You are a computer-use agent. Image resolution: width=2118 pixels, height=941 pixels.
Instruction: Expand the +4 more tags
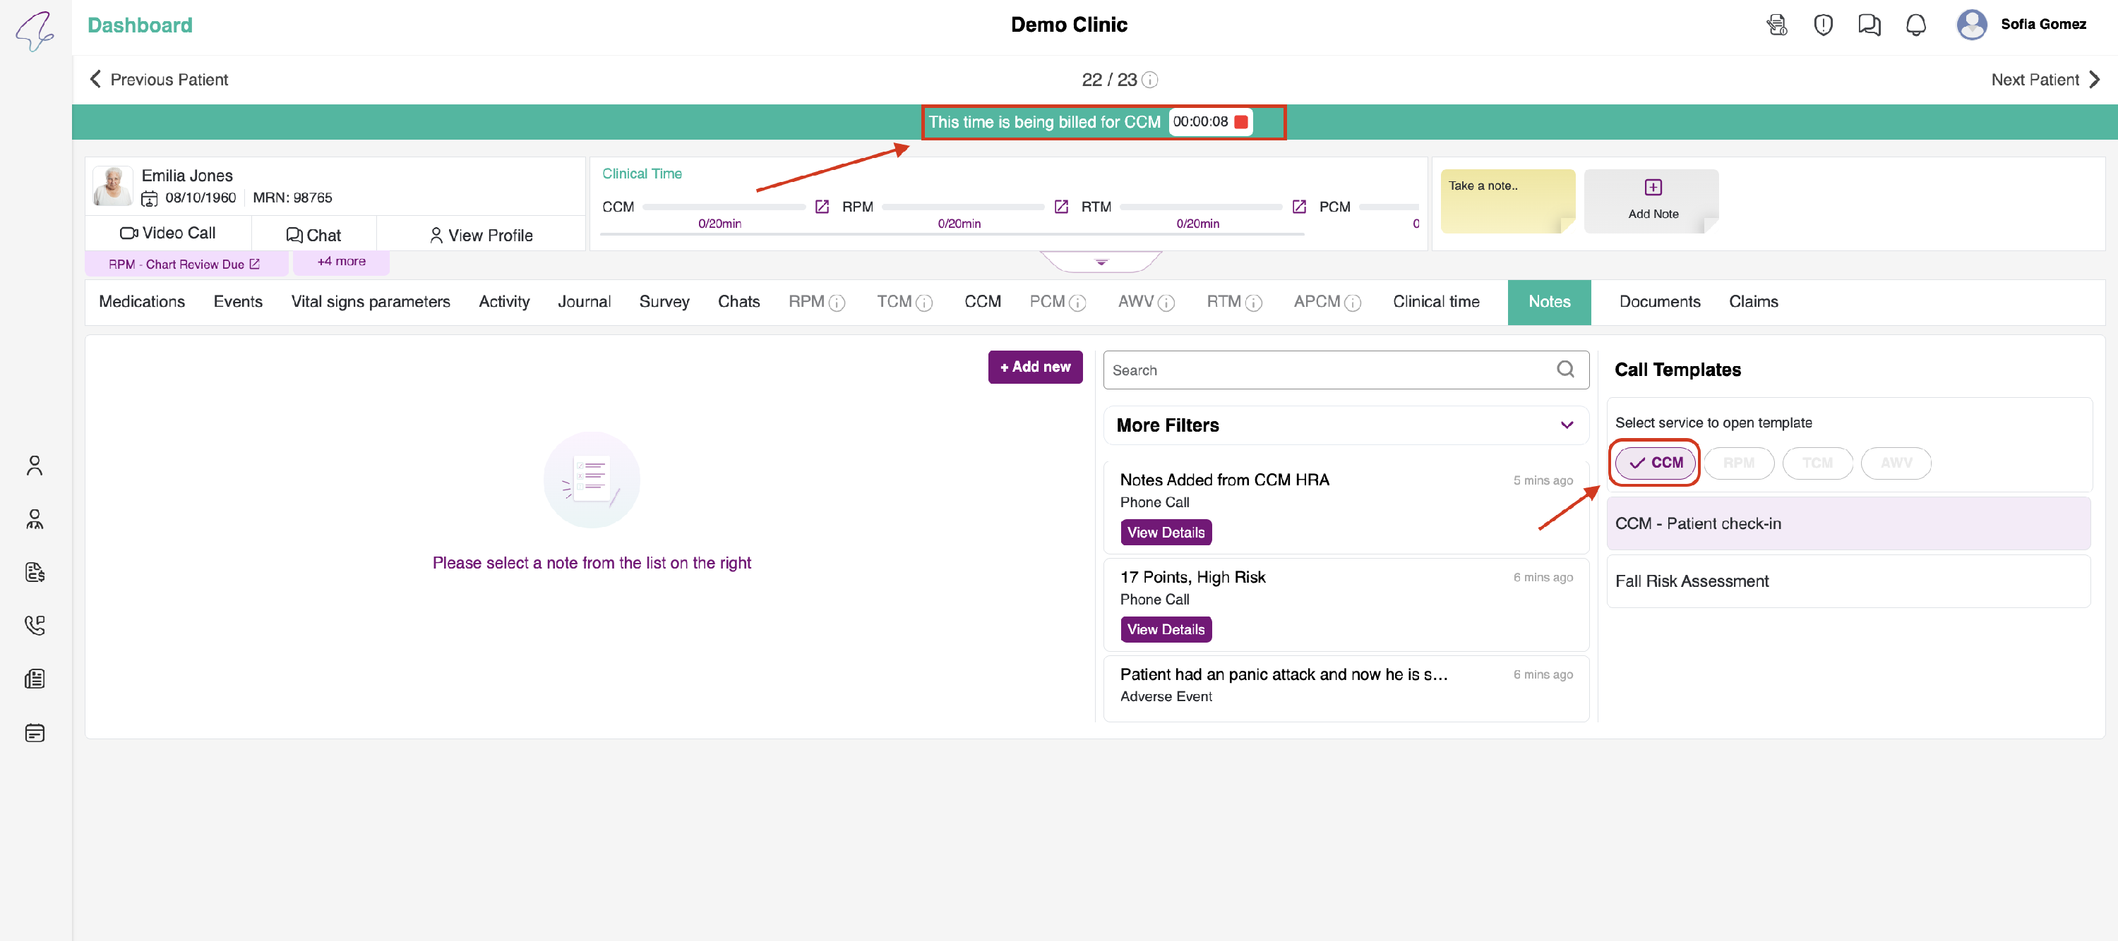341,261
